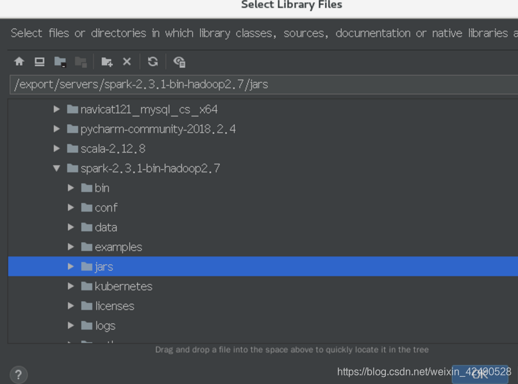Refresh the file tree
This screenshot has width=518, height=384.
point(153,62)
